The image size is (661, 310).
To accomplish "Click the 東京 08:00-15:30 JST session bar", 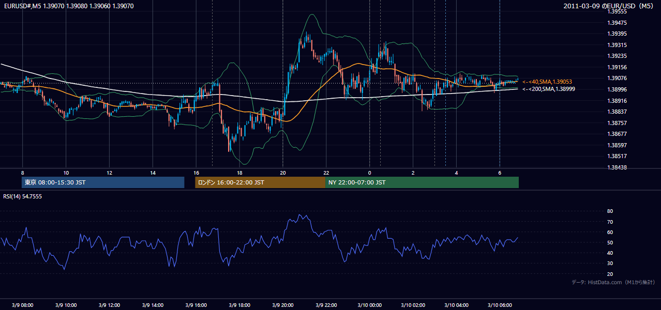I will point(103,182).
